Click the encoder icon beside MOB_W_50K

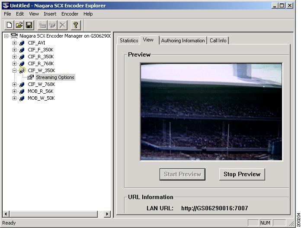tap(22, 98)
